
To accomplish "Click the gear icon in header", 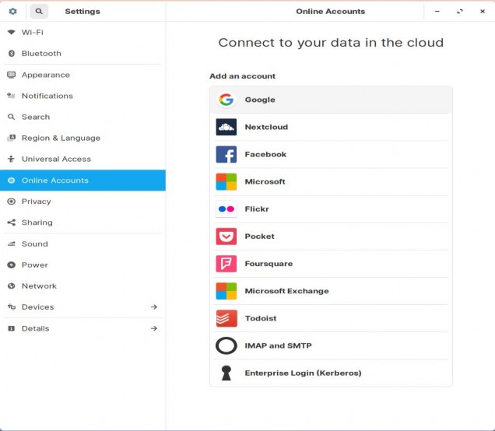I will tap(12, 12).
